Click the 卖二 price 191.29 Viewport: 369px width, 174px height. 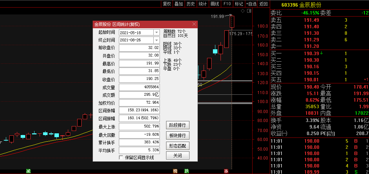click(x=311, y=40)
